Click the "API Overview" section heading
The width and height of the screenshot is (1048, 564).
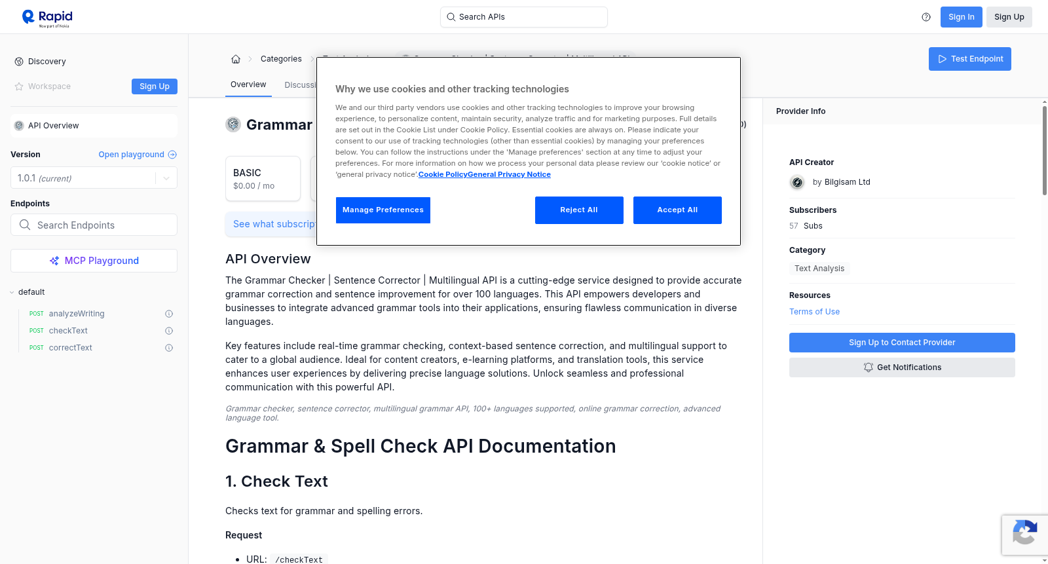268,259
